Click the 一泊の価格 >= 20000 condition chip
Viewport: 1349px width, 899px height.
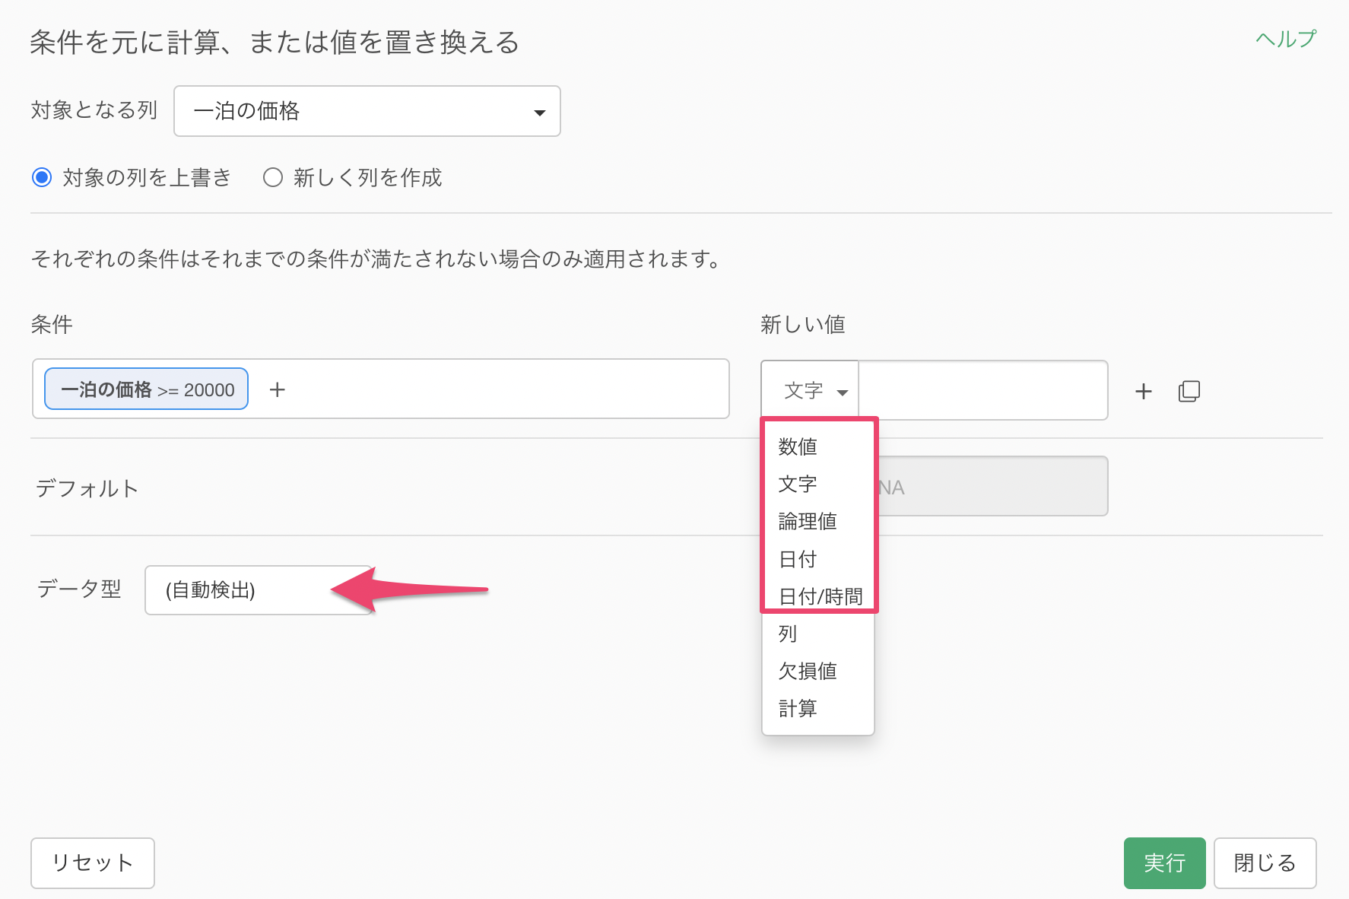pyautogui.click(x=147, y=389)
